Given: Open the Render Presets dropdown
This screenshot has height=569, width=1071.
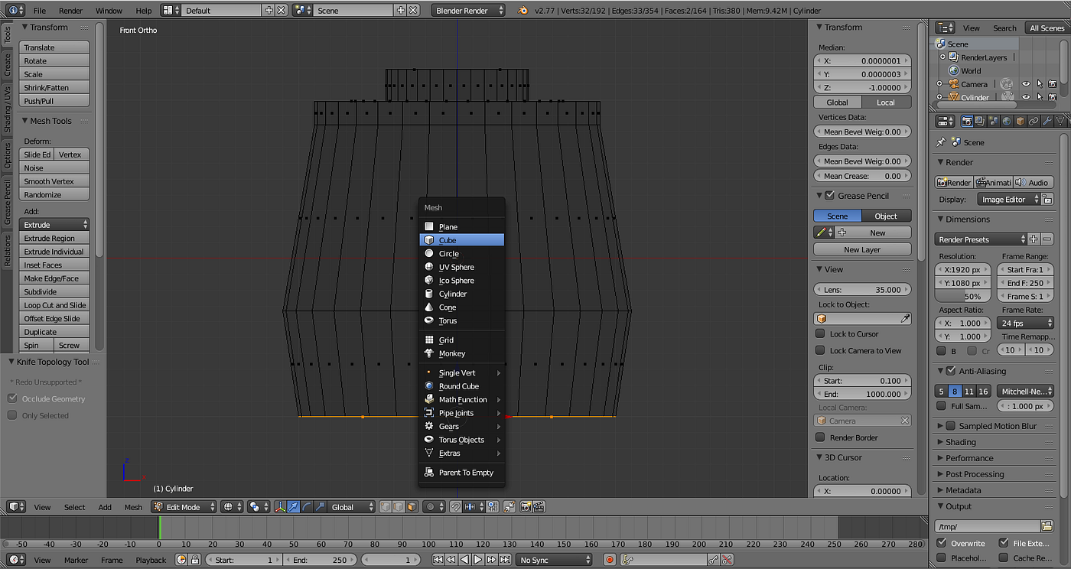Looking at the screenshot, I should 981,239.
